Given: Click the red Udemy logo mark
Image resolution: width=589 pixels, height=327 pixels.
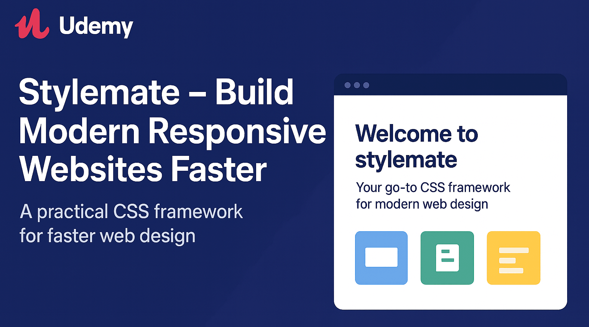Looking at the screenshot, I should tap(32, 25).
